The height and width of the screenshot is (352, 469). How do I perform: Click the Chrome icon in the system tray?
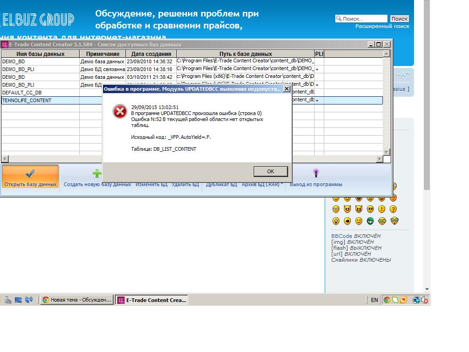point(387,300)
